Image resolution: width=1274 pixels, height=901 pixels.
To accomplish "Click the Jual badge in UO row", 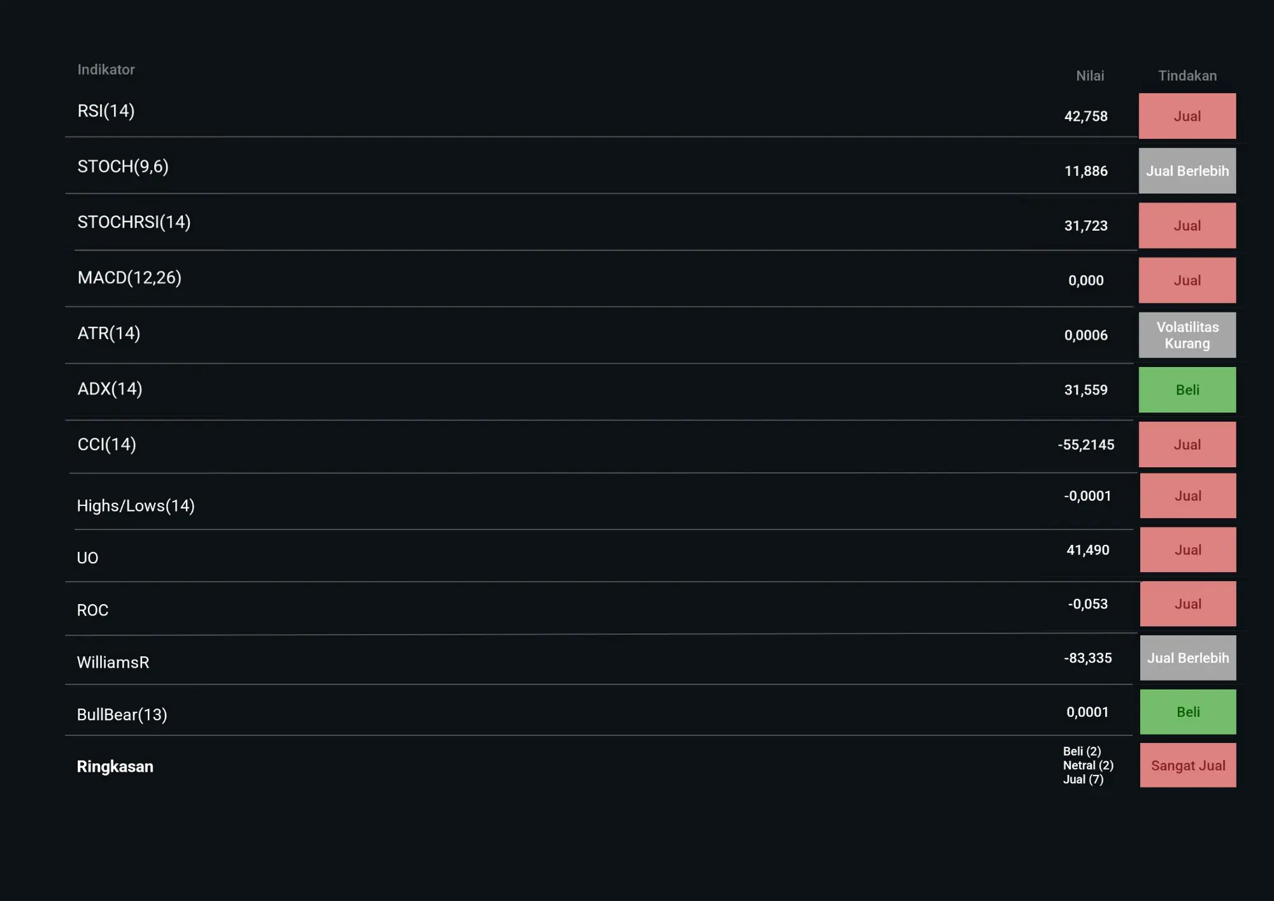I will [1188, 550].
